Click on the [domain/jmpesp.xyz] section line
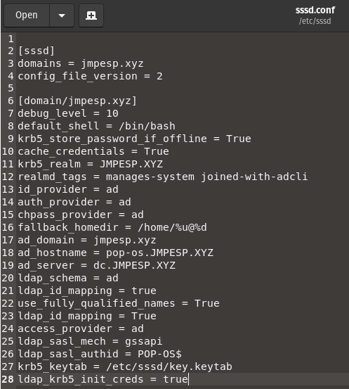This screenshot has height=389, width=349. [x=77, y=101]
